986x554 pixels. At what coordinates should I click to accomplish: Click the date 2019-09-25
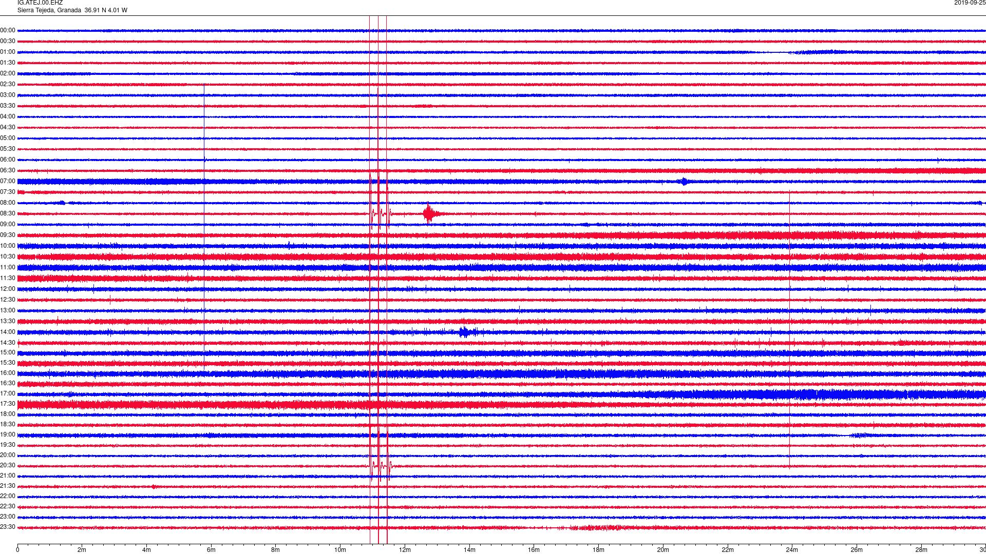click(x=970, y=3)
